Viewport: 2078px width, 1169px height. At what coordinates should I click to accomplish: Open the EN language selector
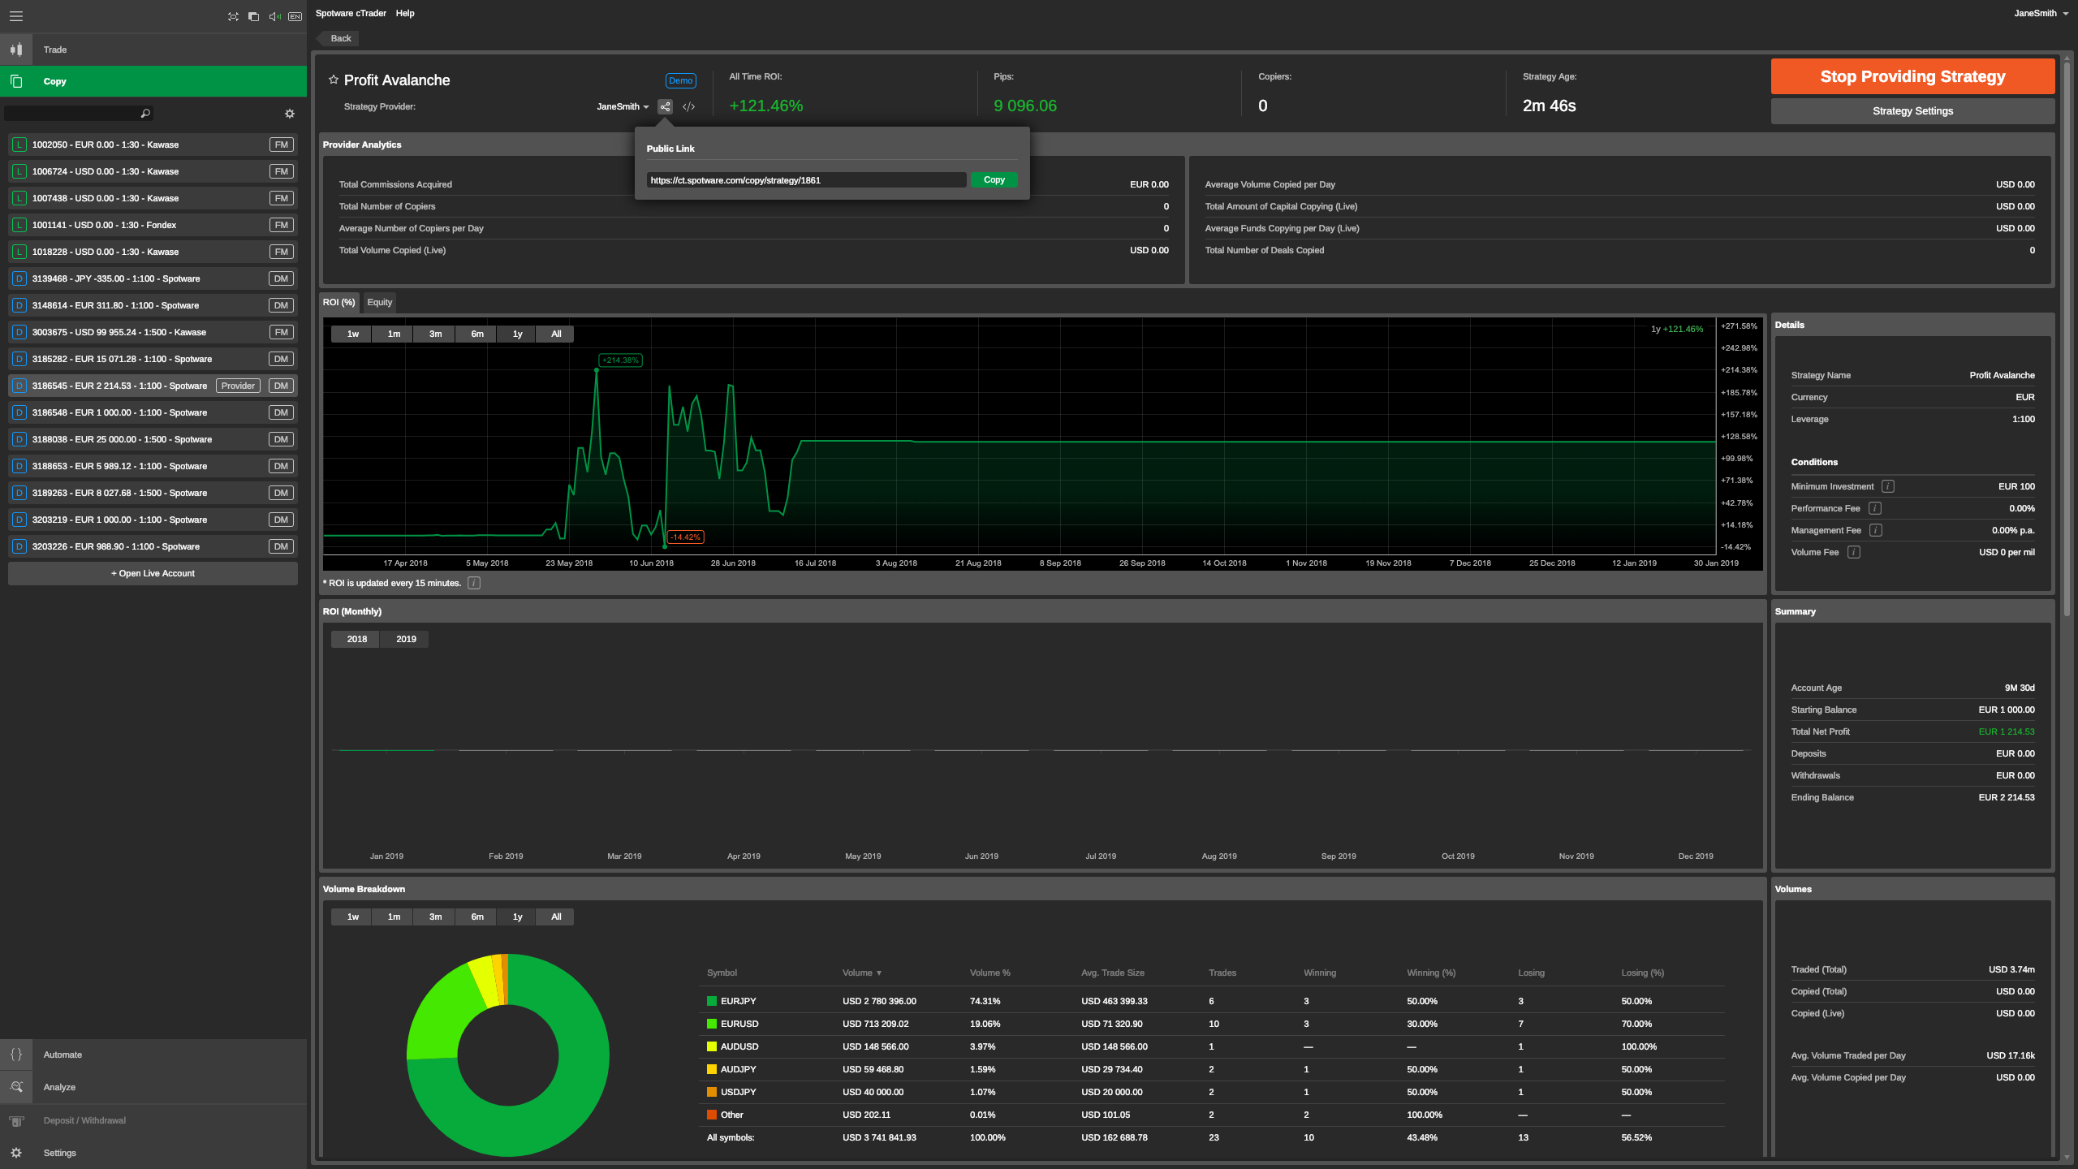click(295, 16)
